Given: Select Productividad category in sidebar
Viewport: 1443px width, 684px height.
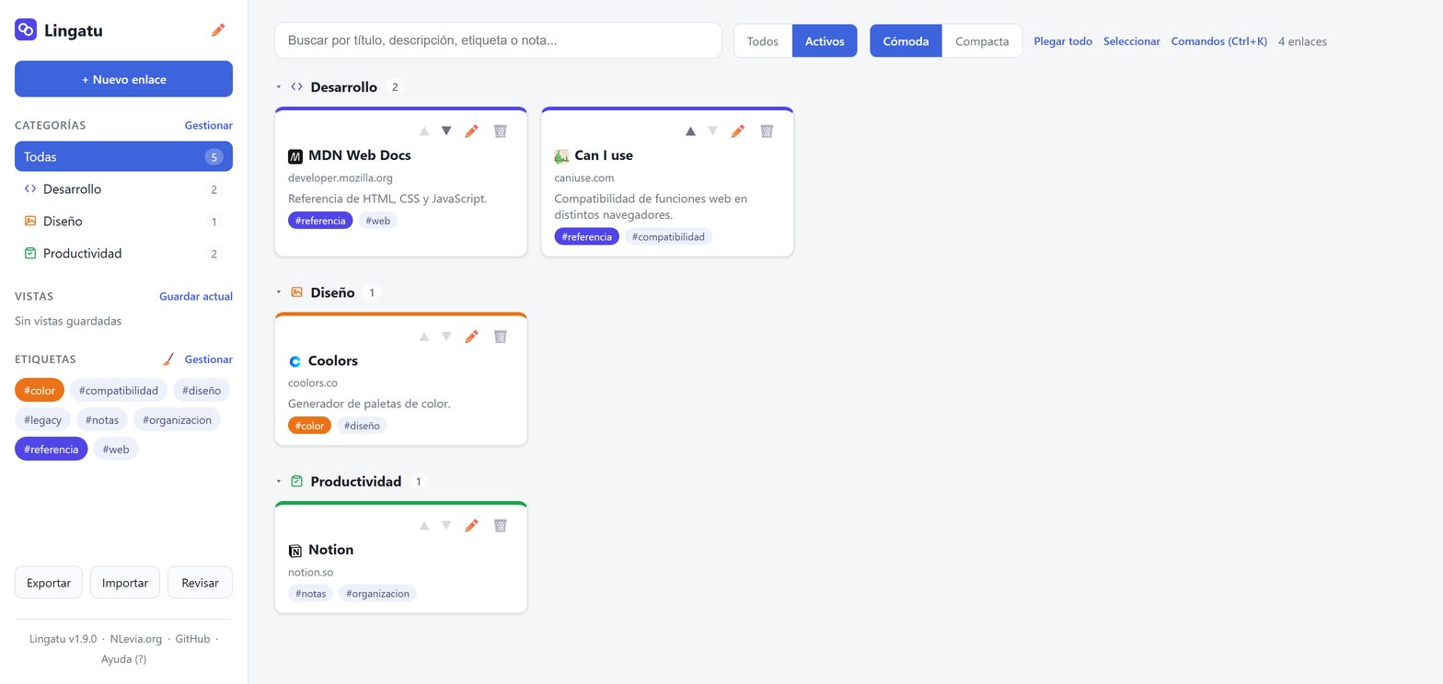Looking at the screenshot, I should pos(123,254).
